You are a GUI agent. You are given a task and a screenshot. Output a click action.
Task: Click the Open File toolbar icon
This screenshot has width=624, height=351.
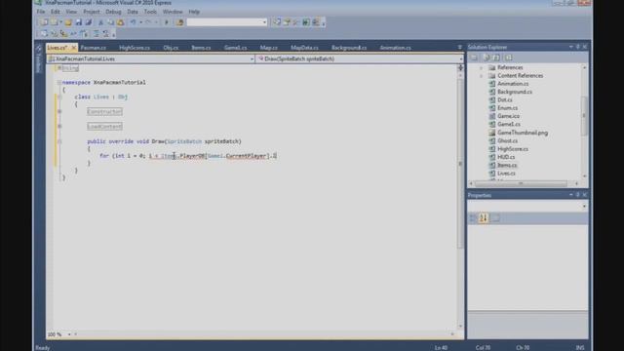(x=68, y=22)
